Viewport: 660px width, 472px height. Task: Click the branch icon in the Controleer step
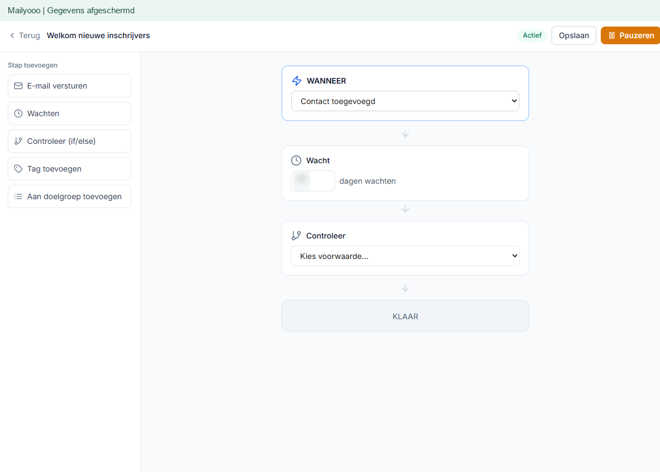click(296, 236)
